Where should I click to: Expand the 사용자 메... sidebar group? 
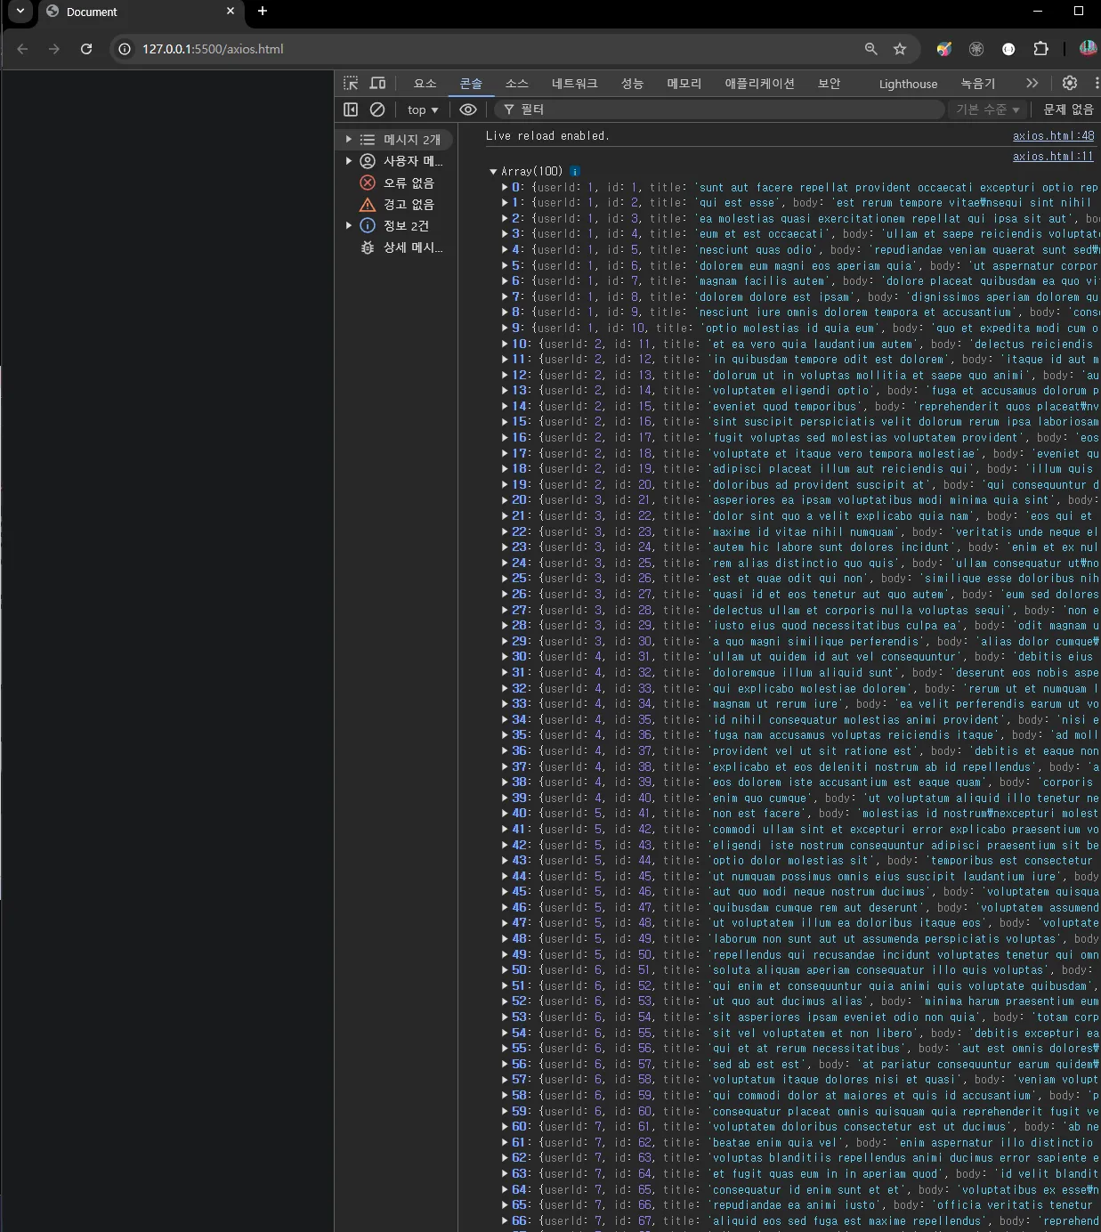click(x=349, y=161)
